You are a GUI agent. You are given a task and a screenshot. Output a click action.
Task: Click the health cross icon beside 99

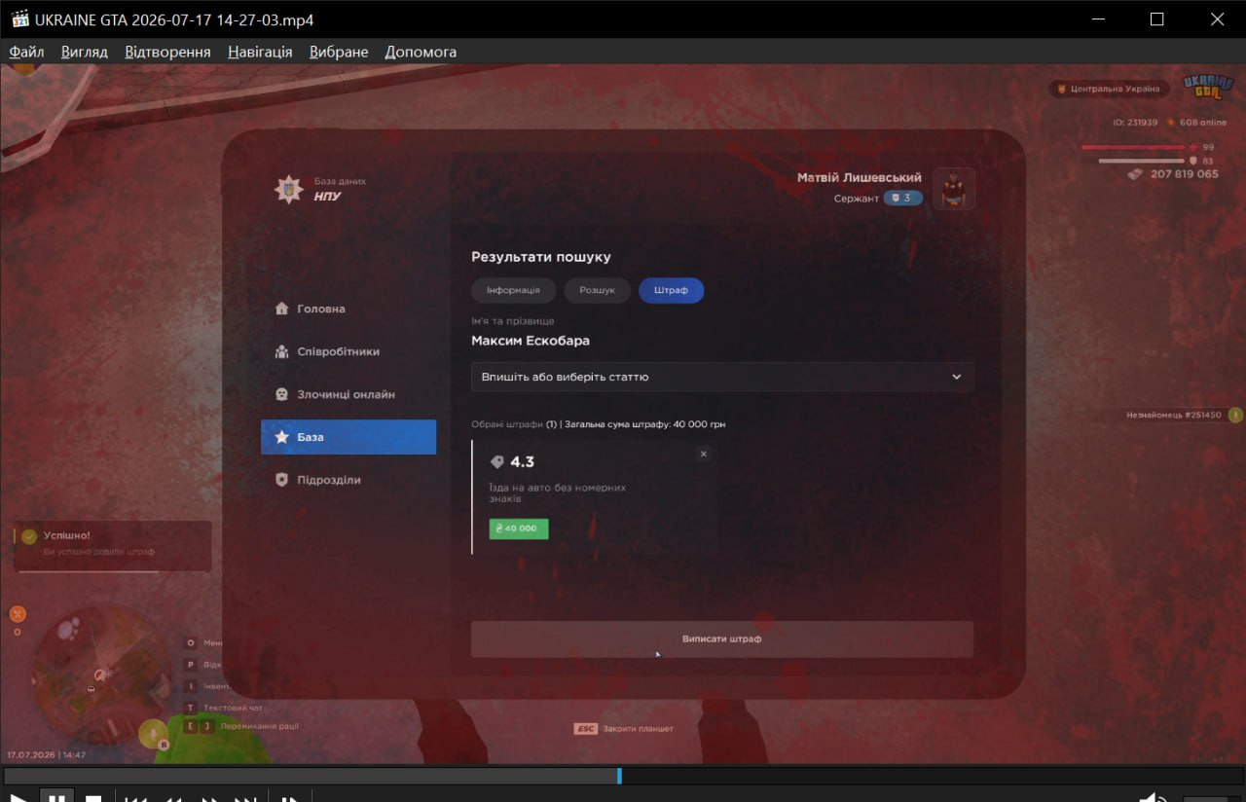pyautogui.click(x=1192, y=147)
